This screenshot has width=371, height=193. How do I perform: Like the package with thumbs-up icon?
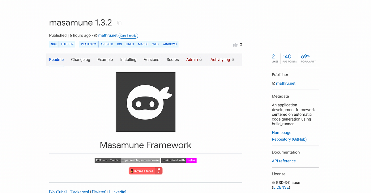pyautogui.click(x=235, y=45)
